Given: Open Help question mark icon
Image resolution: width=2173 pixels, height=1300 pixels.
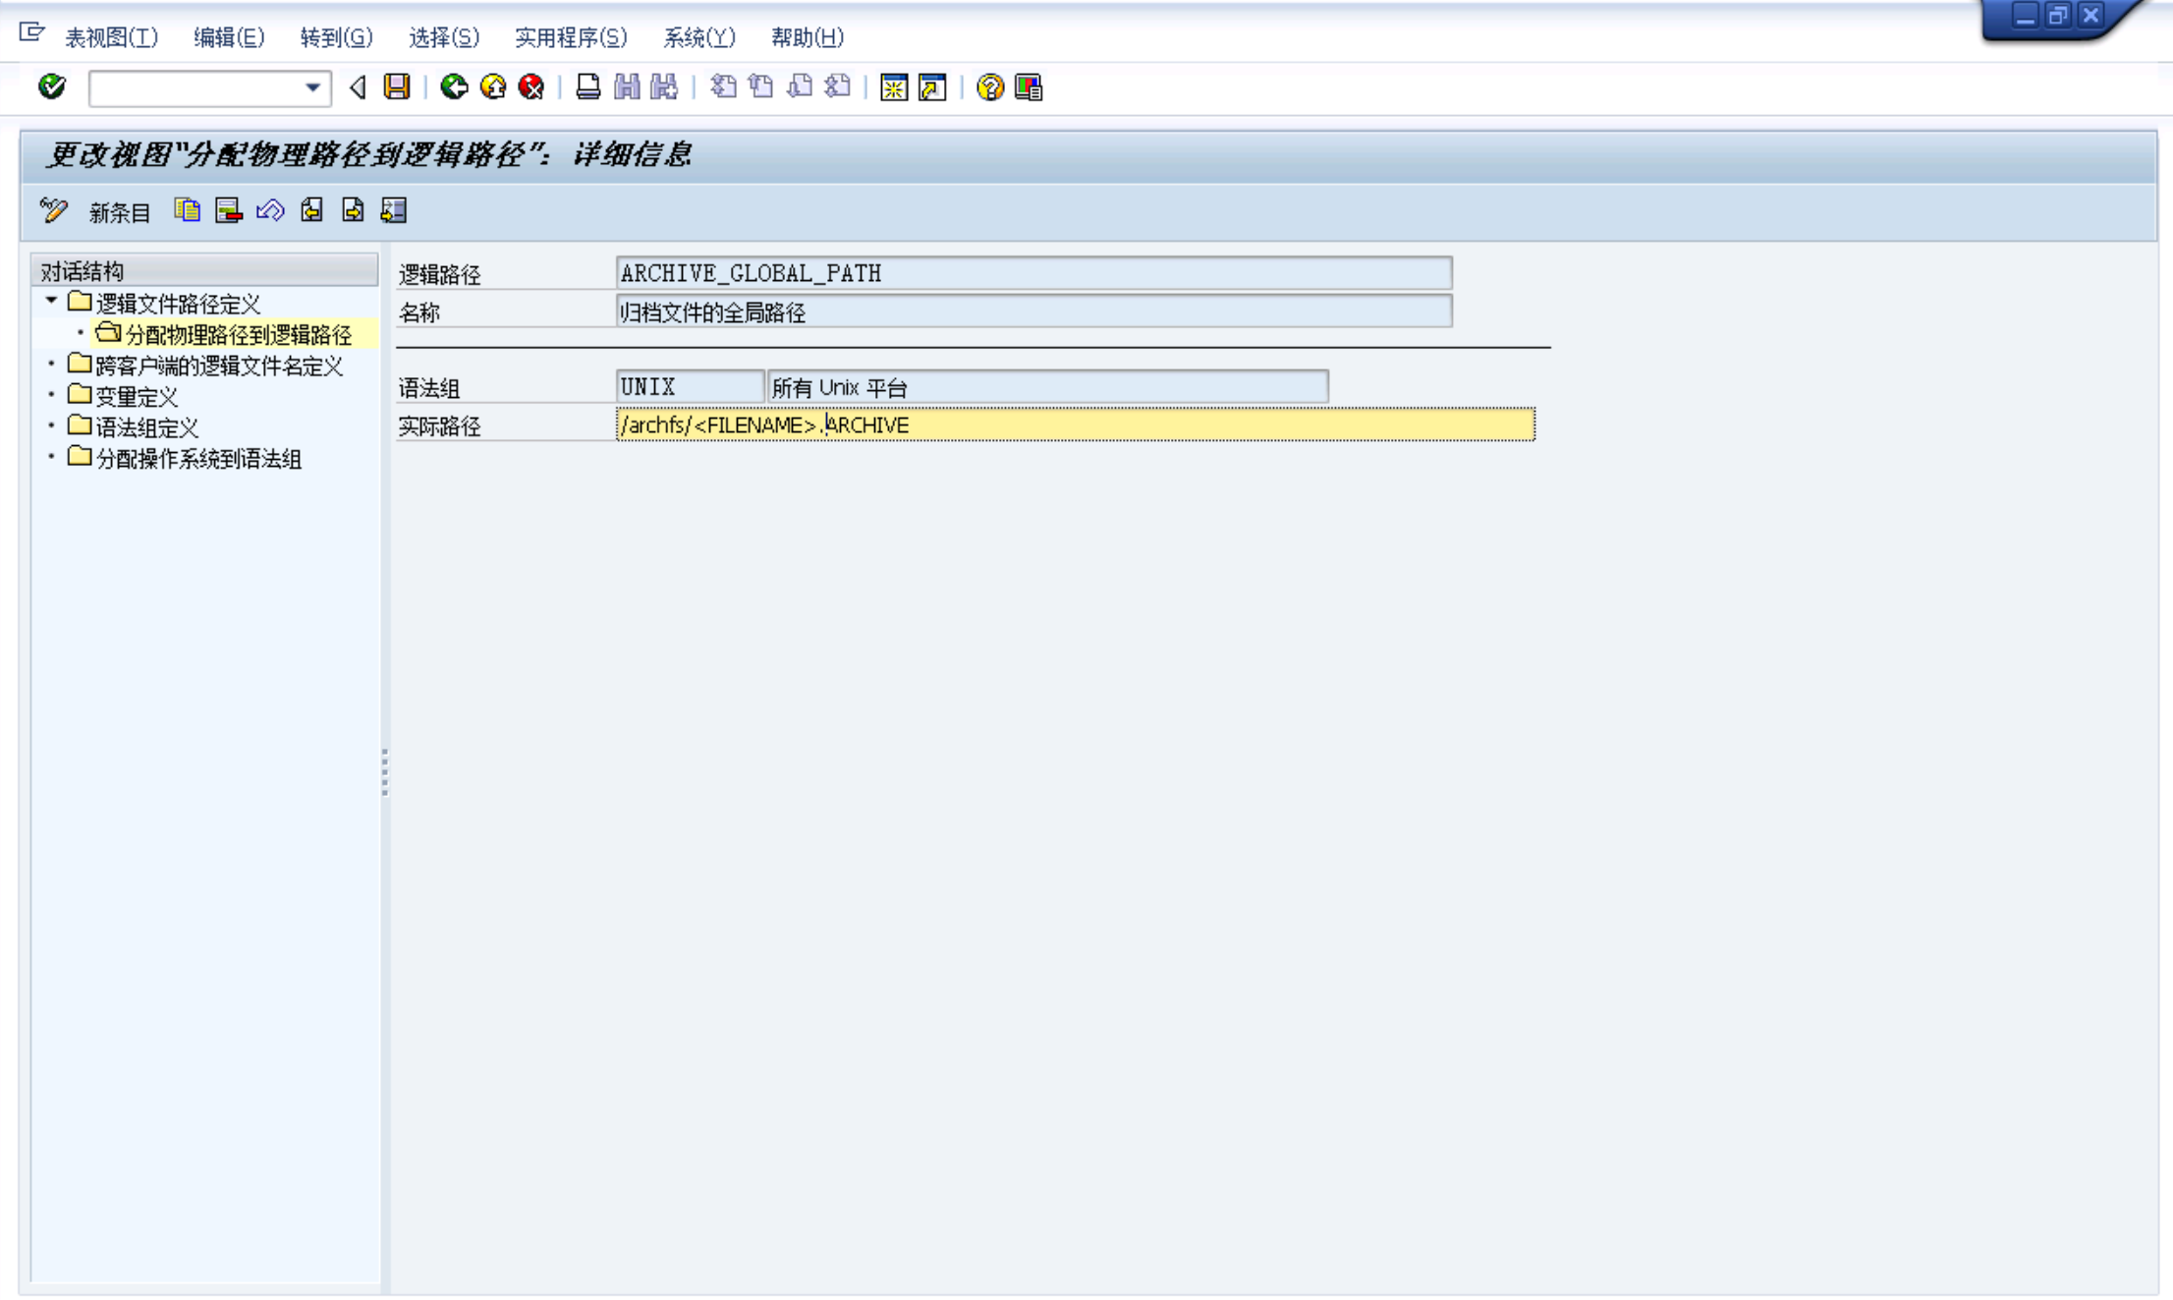Looking at the screenshot, I should (x=990, y=87).
